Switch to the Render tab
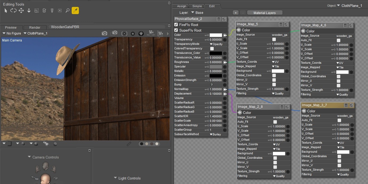 (35, 27)
